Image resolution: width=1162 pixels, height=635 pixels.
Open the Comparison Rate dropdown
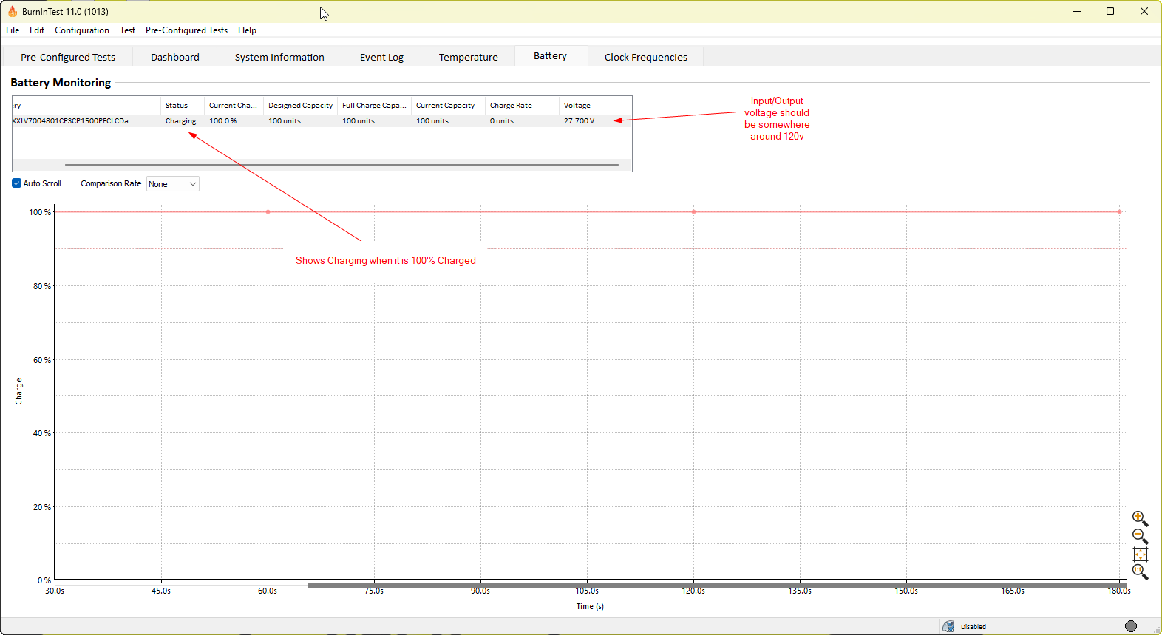(x=173, y=184)
